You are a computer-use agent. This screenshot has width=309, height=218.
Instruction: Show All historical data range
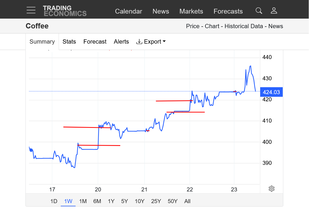coord(187,201)
